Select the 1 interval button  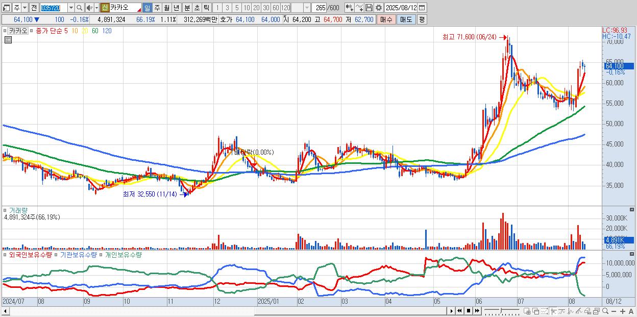tap(217, 8)
